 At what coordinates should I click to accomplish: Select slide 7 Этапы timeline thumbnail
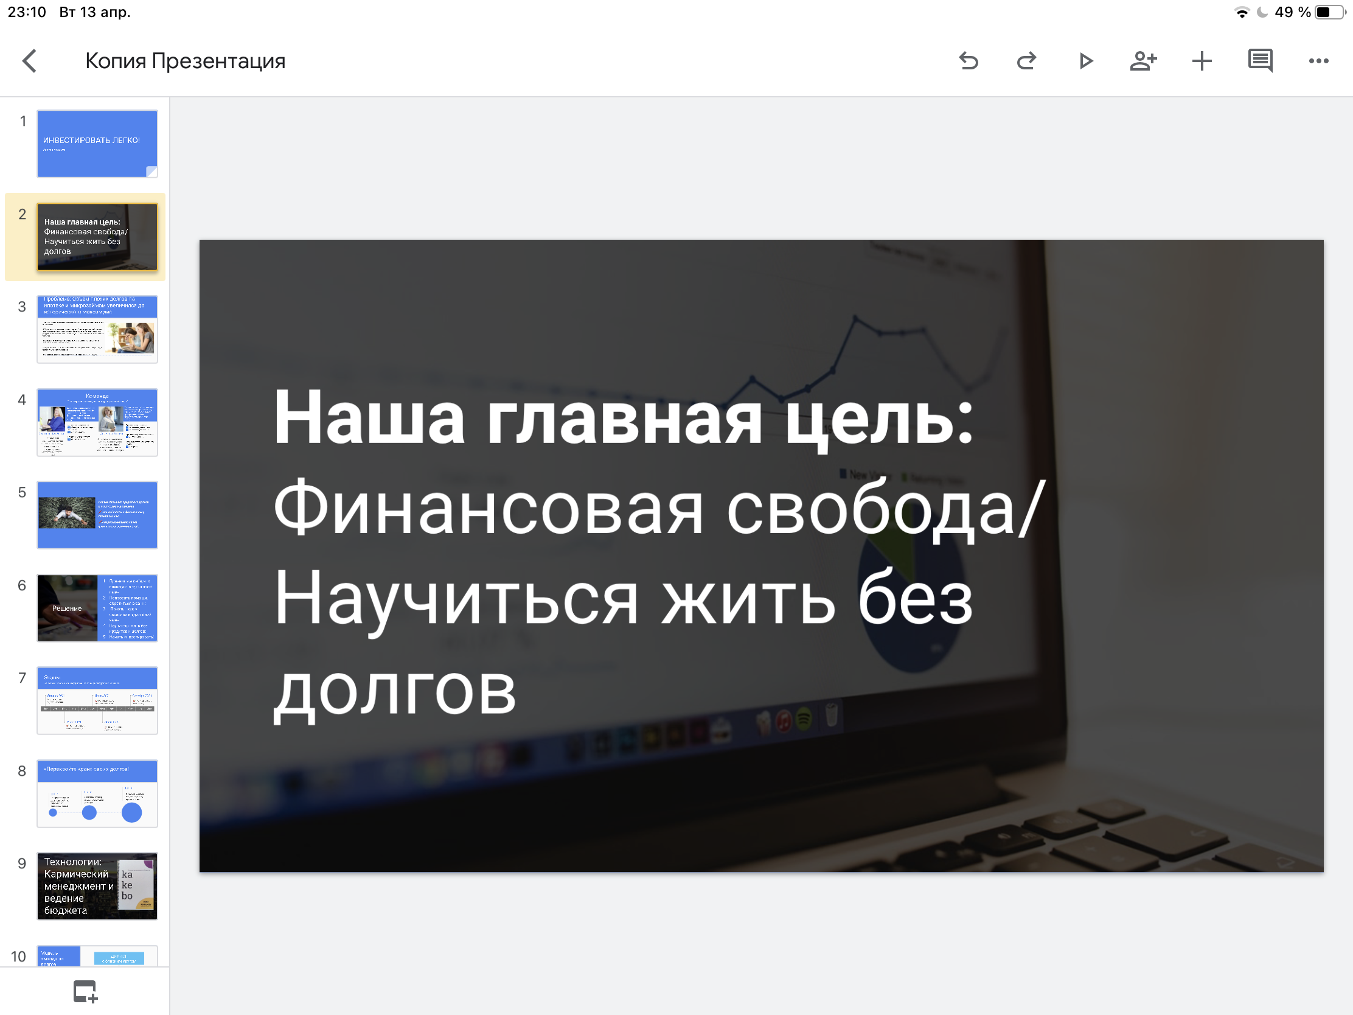97,700
